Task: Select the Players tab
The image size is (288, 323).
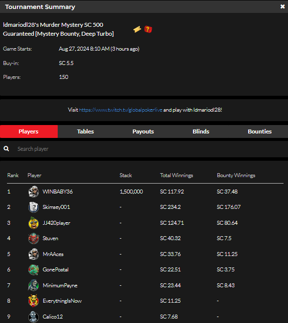Action: 29,131
